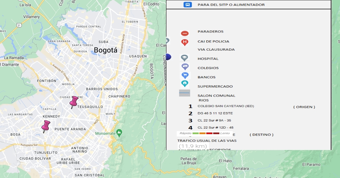This screenshot has width=340, height=178.
Task: Click the blue SITP bus icon
Action: [x=188, y=5]
